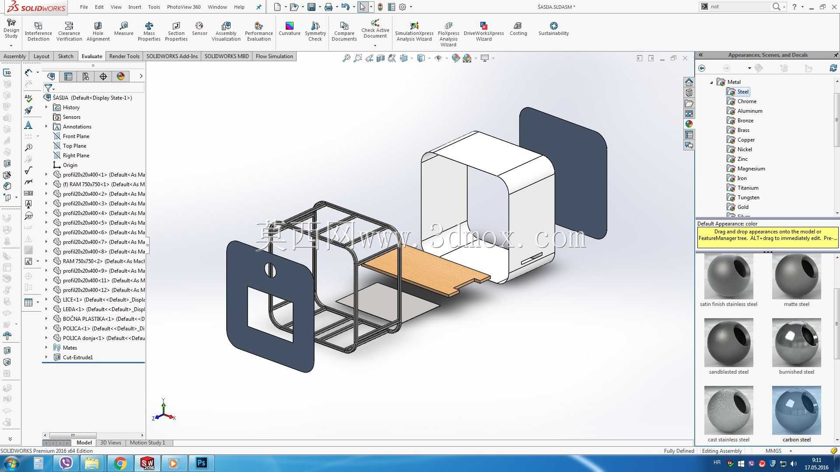840x472 pixels.
Task: Open the 3D Views tab
Action: [111, 443]
